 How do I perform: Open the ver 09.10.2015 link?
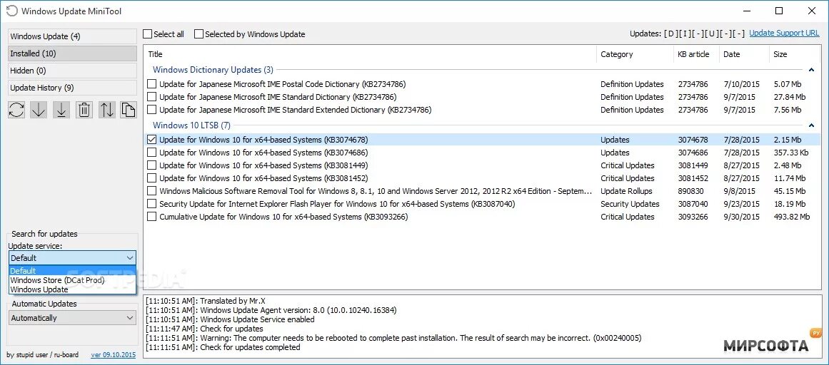point(113,355)
